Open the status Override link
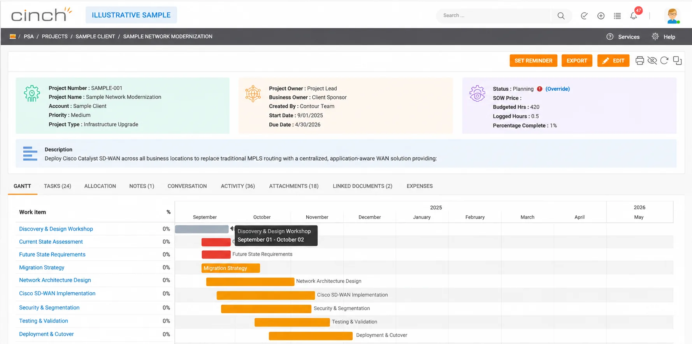692x344 pixels. 557,89
